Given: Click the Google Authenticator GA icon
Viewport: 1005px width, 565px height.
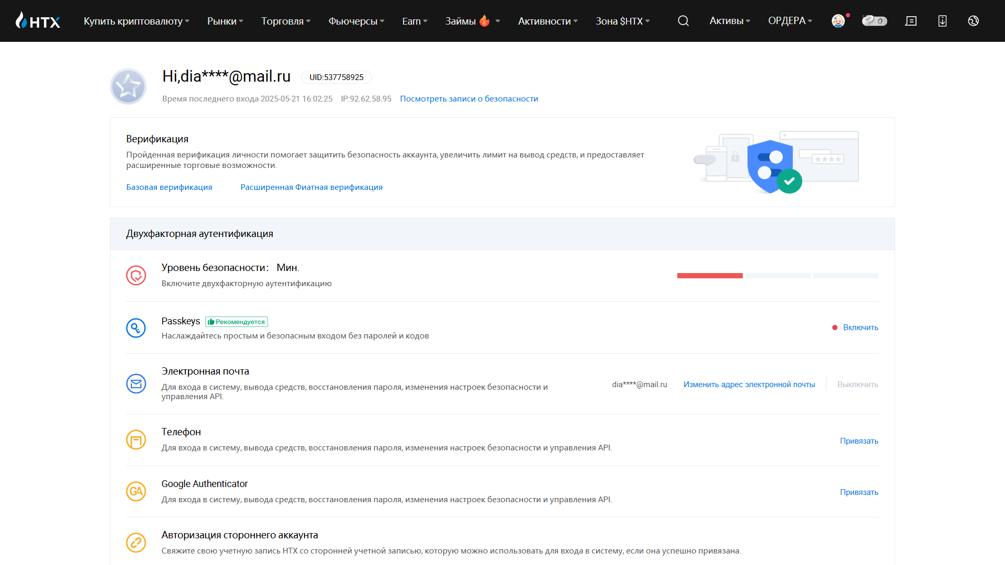Looking at the screenshot, I should [x=136, y=491].
